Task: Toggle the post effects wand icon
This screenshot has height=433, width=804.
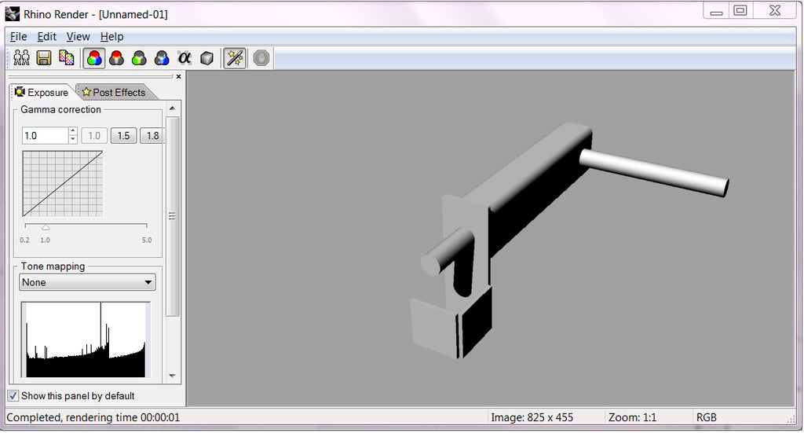Action: pyautogui.click(x=235, y=58)
